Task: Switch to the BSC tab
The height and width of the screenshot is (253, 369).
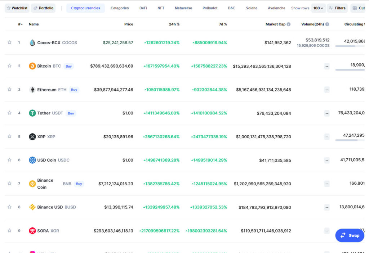Action: [x=232, y=8]
